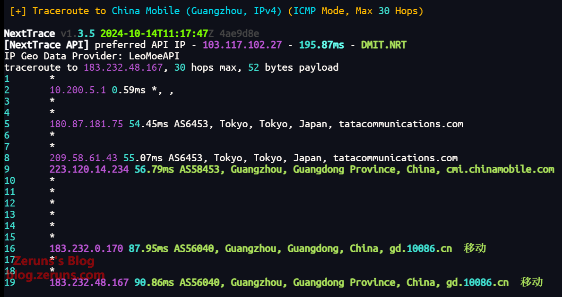Click tatacommunications.com on hop 5
This screenshot has width=562, height=297.
click(x=401, y=124)
